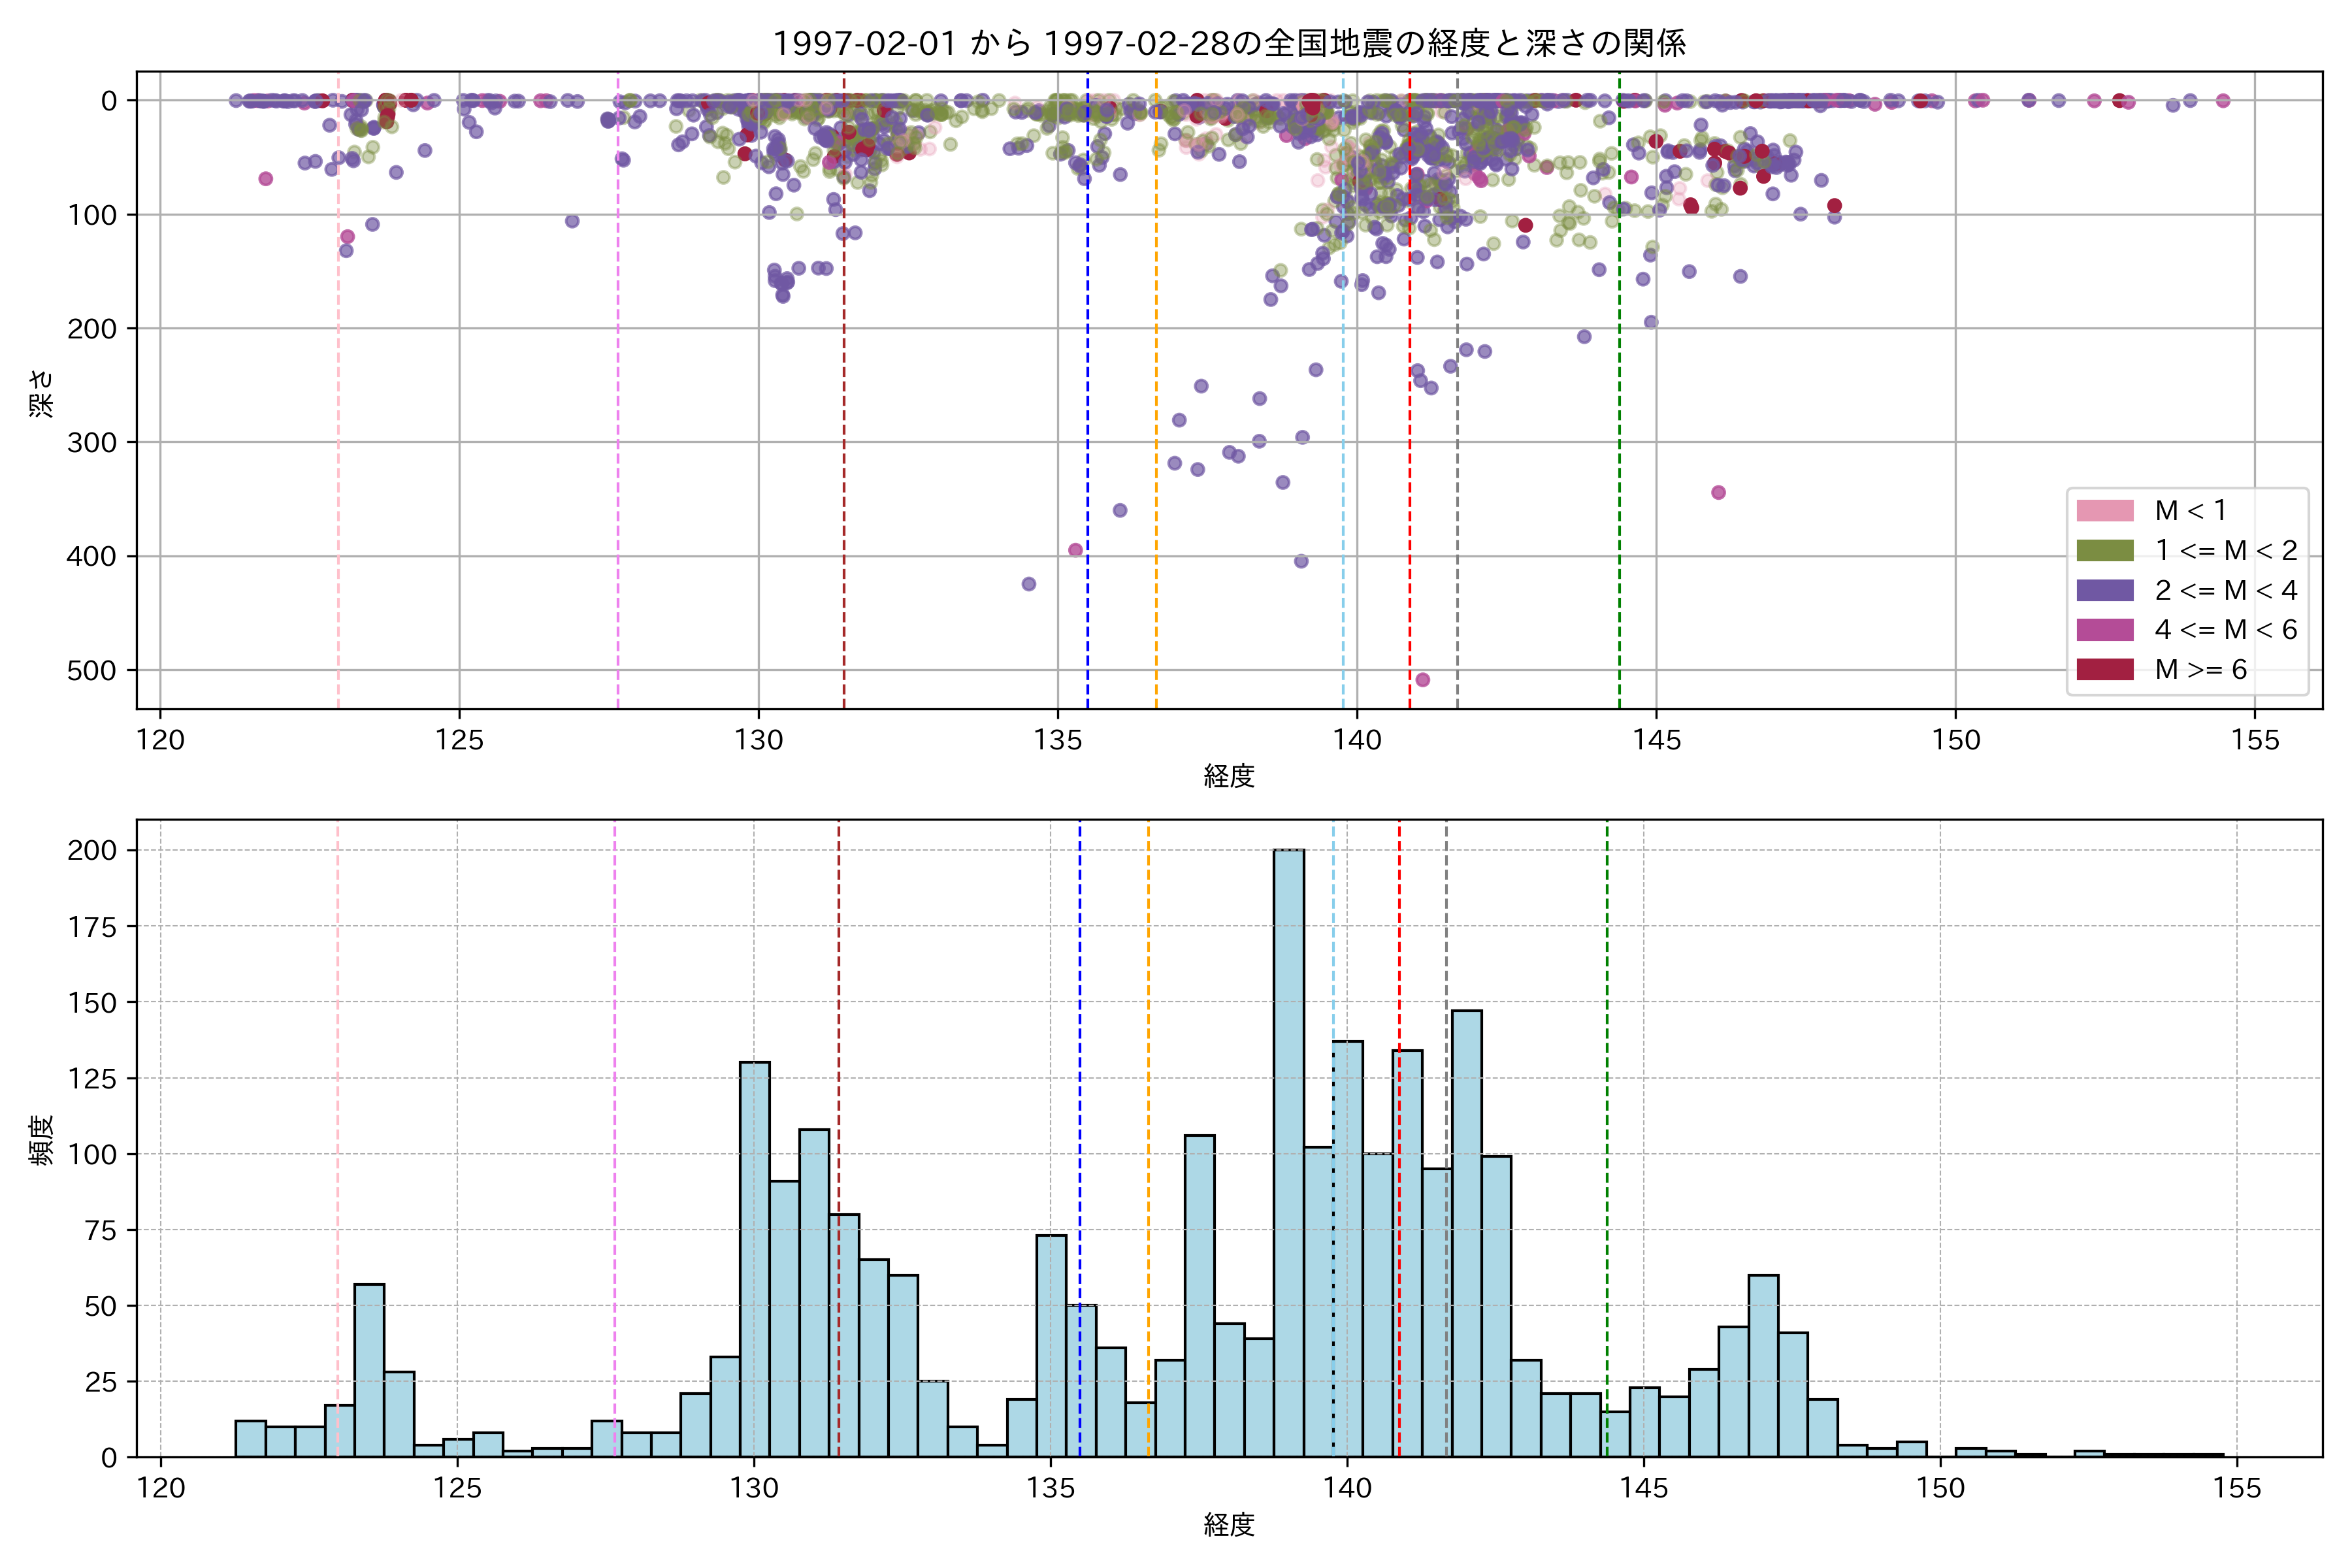Viewport: 2352px width, 1568px height.
Task: Click the isolated magenta point near longitude 146, depth 345
Action: click(1718, 492)
